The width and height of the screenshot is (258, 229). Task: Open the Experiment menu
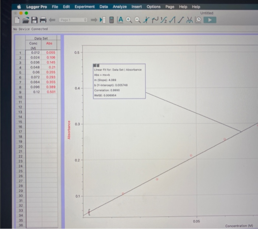85,7
